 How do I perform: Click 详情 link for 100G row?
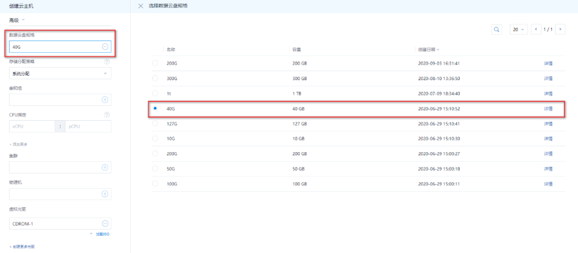click(548, 184)
